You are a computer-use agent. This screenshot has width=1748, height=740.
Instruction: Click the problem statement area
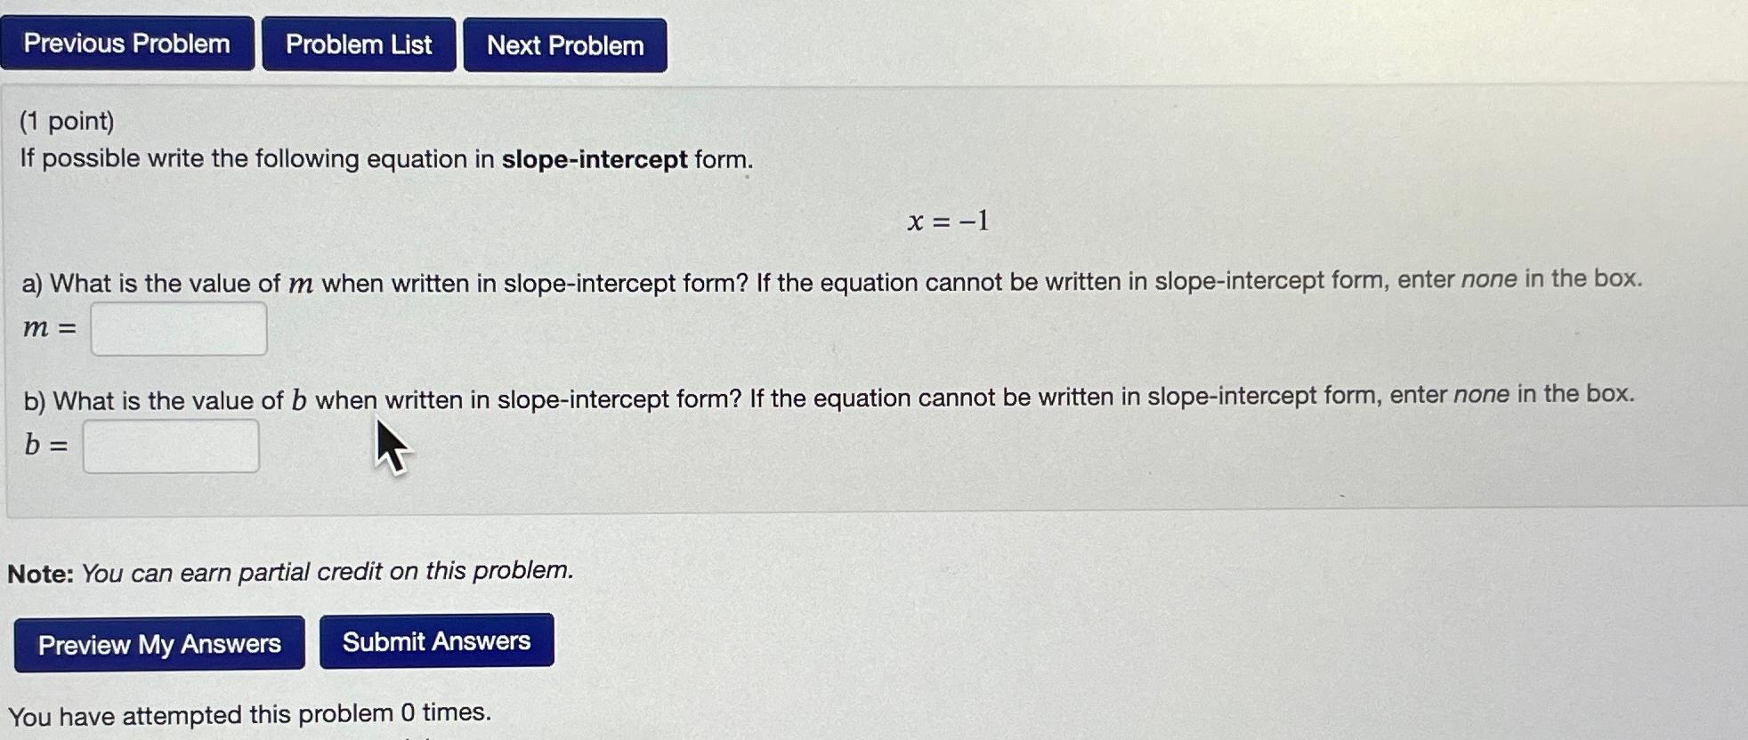point(383,158)
